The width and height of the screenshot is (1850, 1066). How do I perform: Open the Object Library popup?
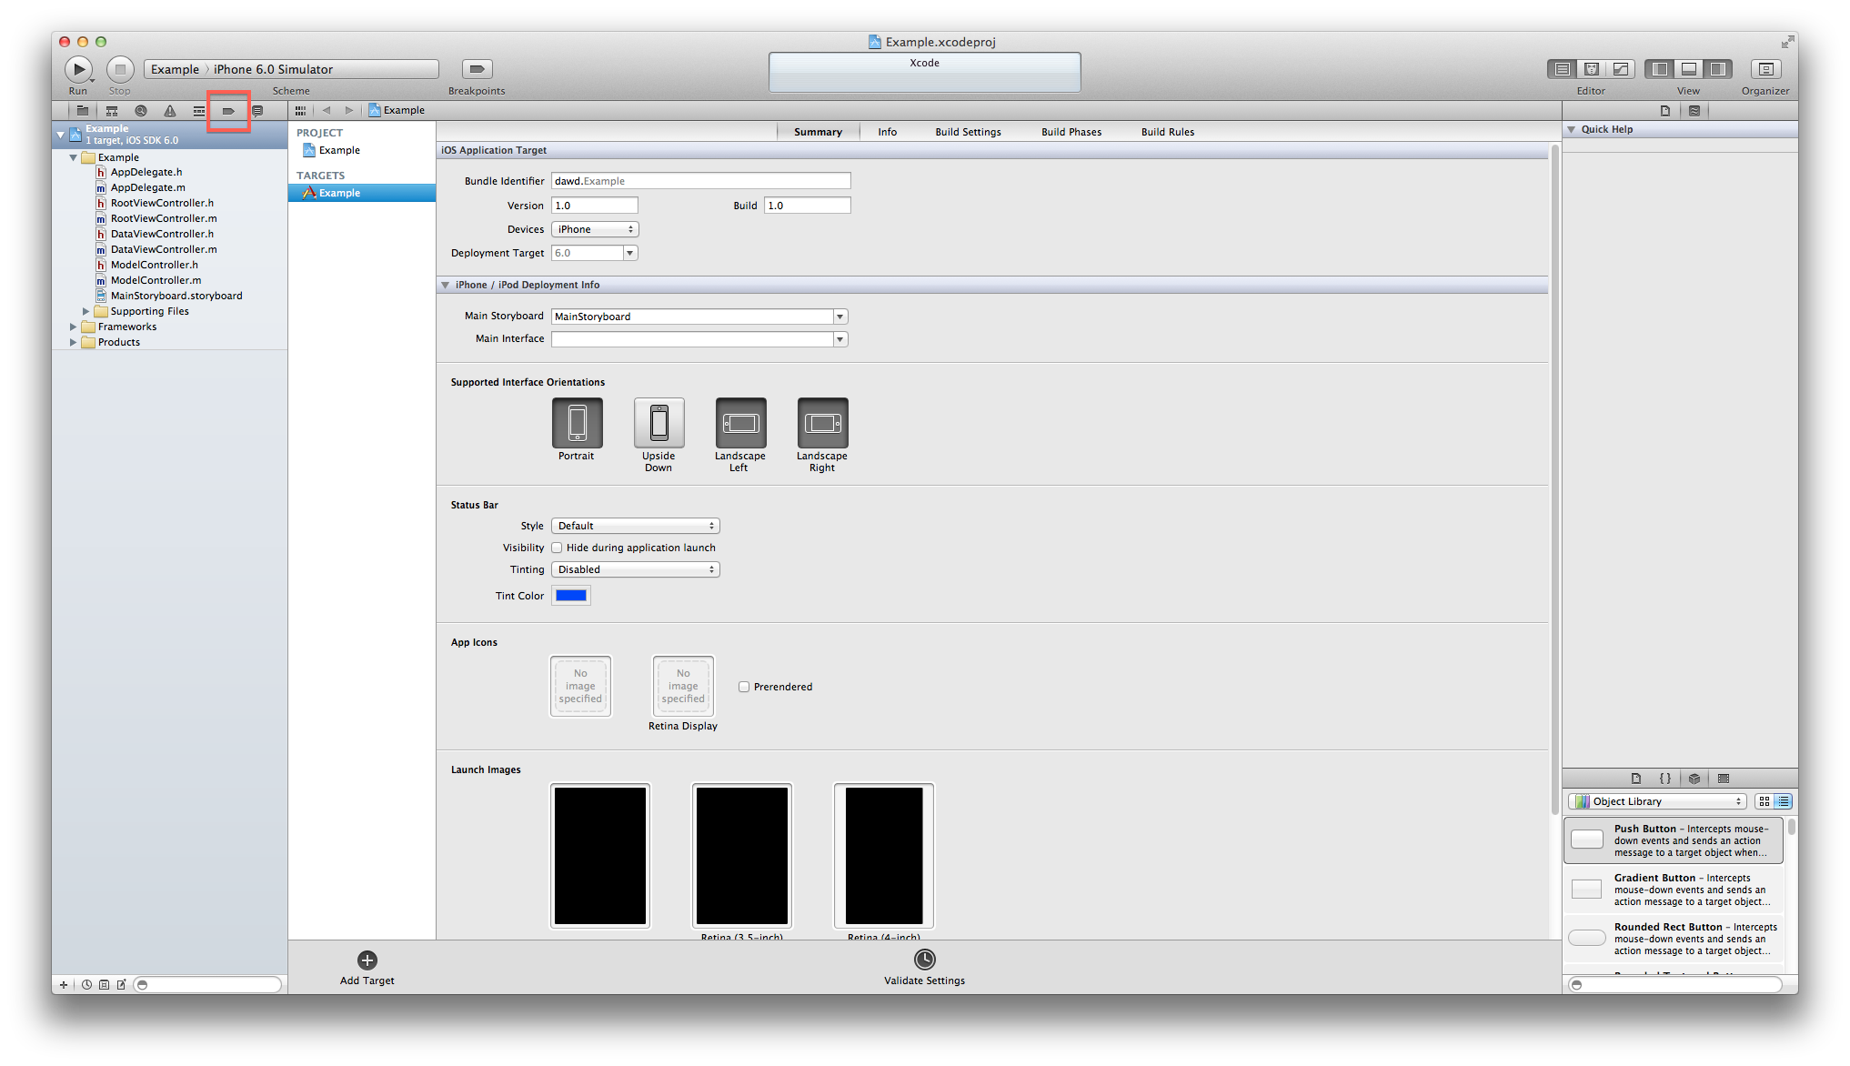(1657, 801)
